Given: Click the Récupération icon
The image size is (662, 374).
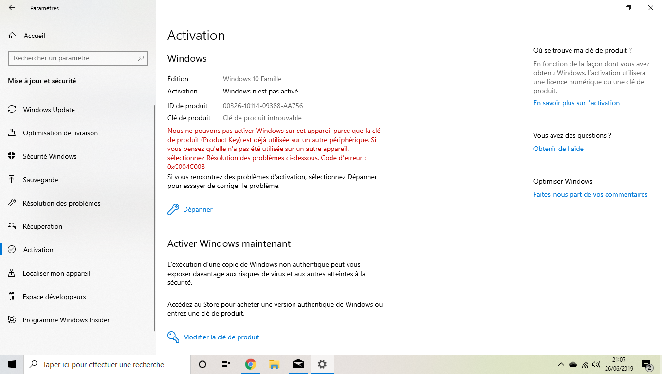Looking at the screenshot, I should [12, 226].
